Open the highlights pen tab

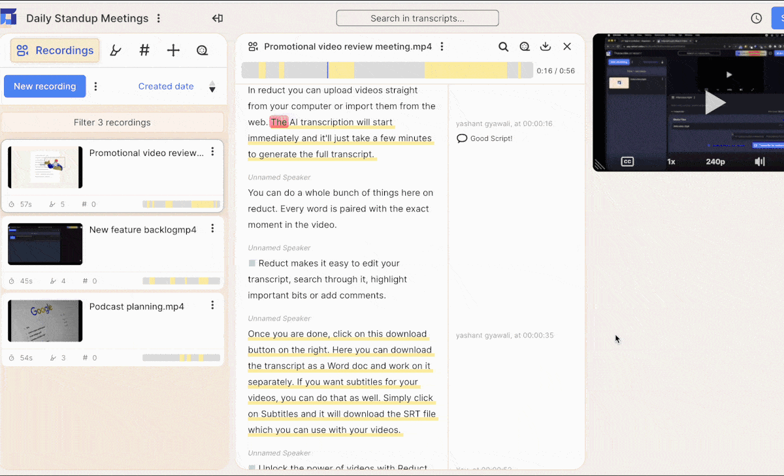(x=116, y=50)
